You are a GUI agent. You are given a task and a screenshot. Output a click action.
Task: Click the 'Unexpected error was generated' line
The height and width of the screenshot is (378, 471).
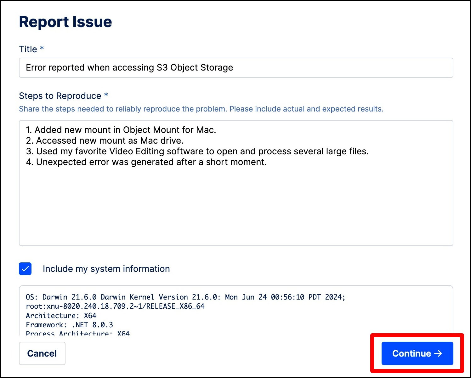pyautogui.click(x=146, y=162)
